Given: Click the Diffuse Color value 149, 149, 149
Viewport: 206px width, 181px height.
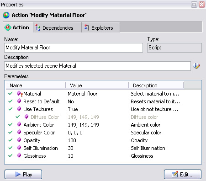Looking at the screenshot, I should 84,117.
